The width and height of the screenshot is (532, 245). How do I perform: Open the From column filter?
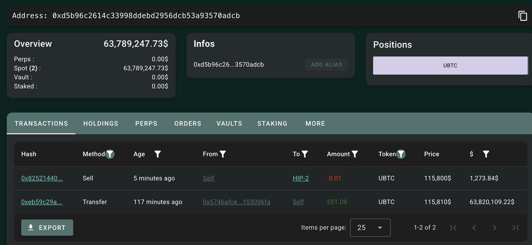point(223,154)
